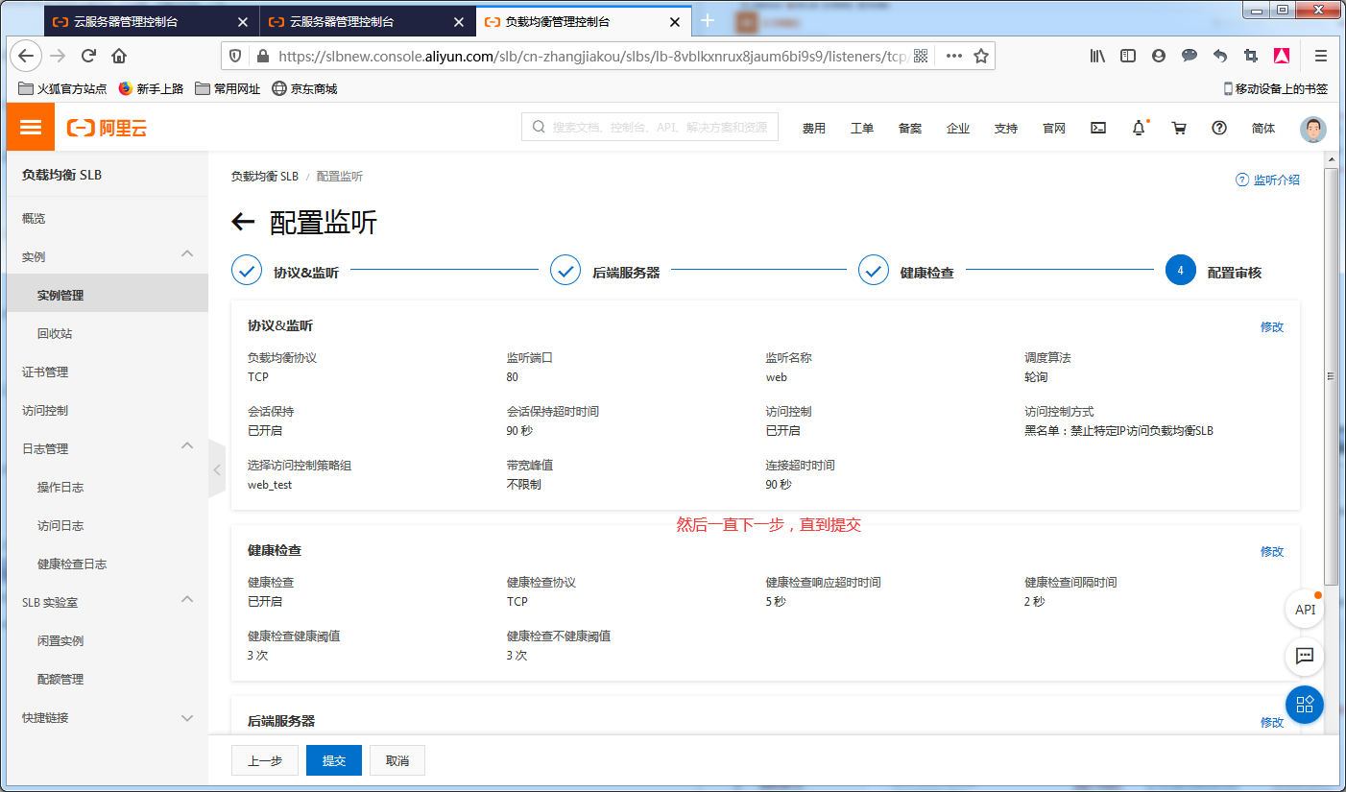This screenshot has height=792, width=1346.
Task: Collapse the 实例 sidebar section
Action: click(185, 254)
